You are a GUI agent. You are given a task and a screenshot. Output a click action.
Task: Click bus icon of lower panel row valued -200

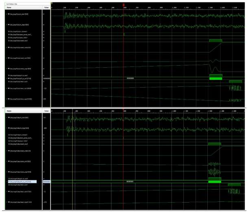pyautogui.click(x=9, y=128)
